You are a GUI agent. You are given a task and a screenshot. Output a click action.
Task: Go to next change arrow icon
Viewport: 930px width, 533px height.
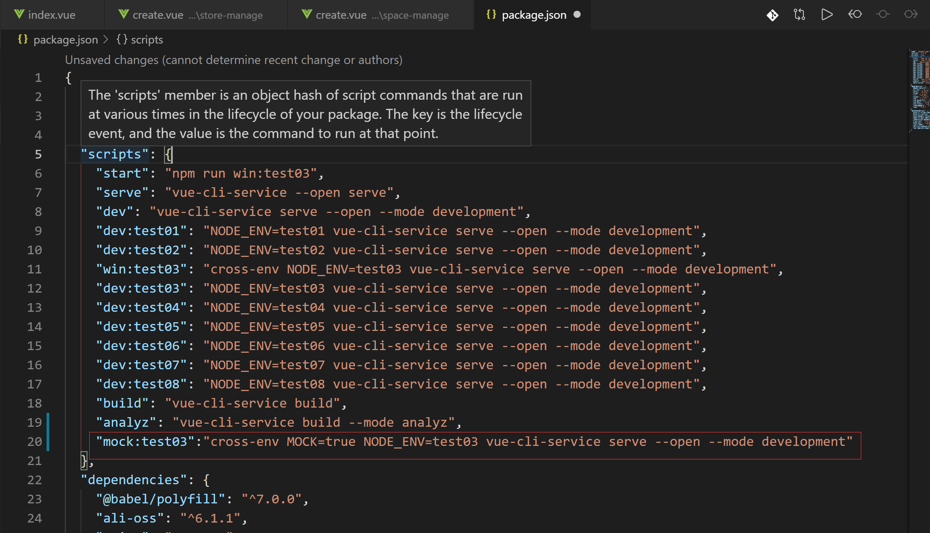(x=910, y=15)
